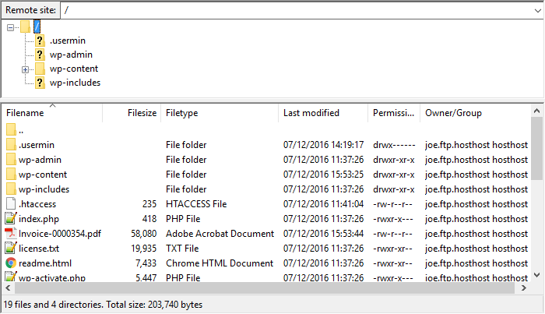
Task: Sort by the Filename column header
Action: 53,113
